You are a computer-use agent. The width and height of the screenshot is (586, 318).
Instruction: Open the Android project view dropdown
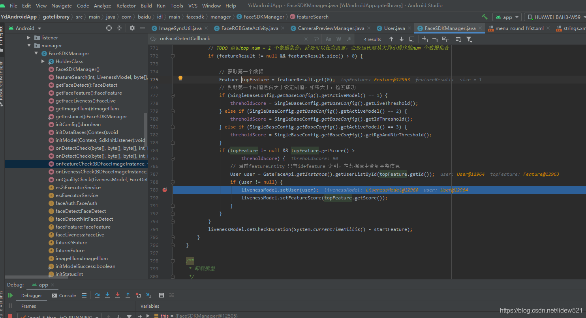(x=25, y=28)
